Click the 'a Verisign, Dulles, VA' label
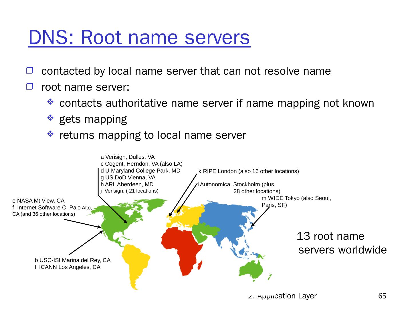The width and height of the screenshot is (412, 309). (128, 157)
